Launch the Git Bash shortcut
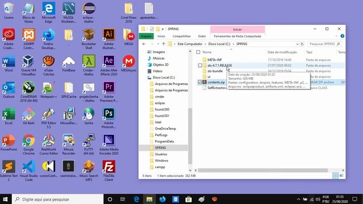 coord(29,116)
